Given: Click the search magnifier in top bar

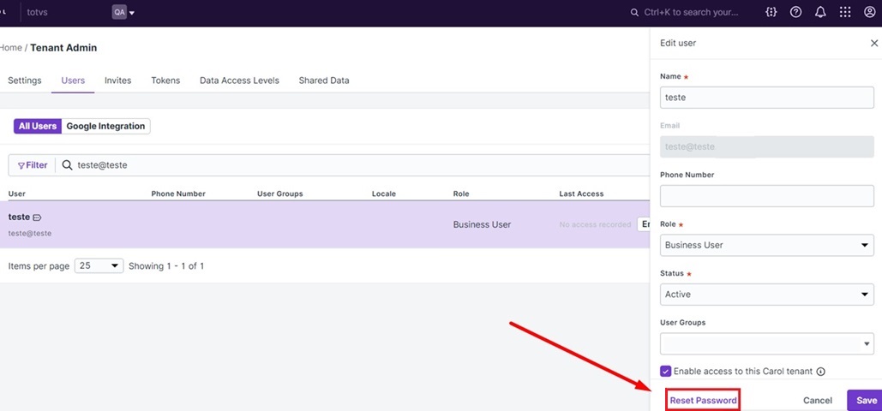Looking at the screenshot, I should [634, 12].
